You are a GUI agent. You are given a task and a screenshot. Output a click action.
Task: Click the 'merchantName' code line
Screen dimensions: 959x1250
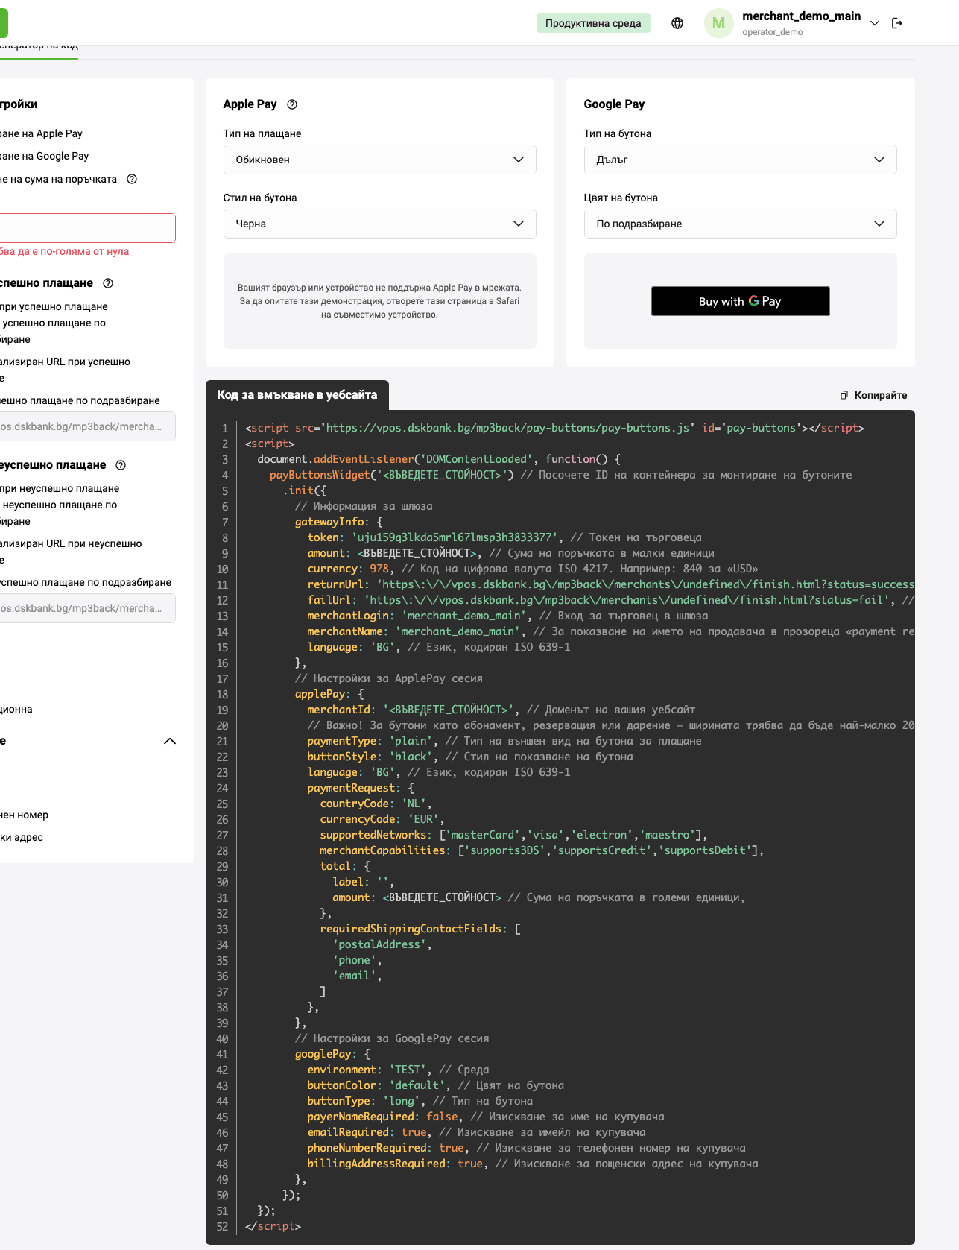[611, 631]
